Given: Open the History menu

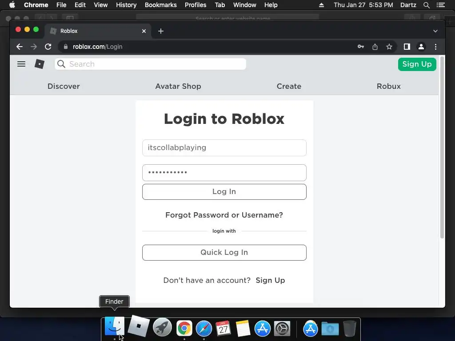Looking at the screenshot, I should click(x=126, y=5).
